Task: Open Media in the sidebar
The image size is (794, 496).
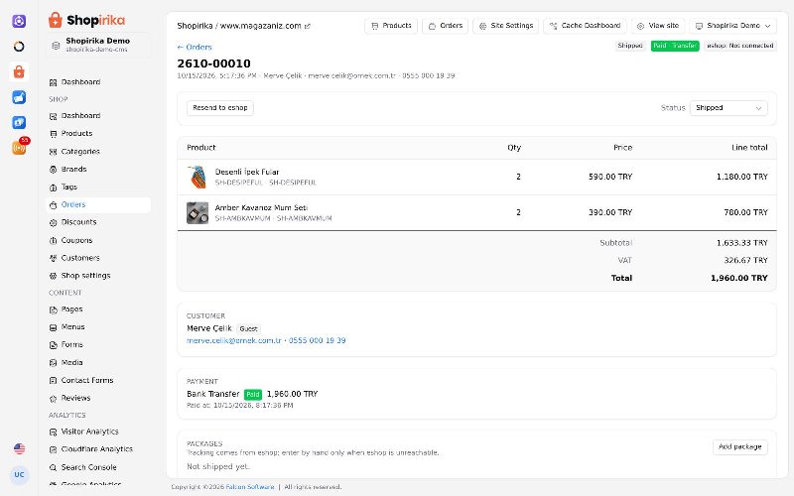Action: coord(71,362)
